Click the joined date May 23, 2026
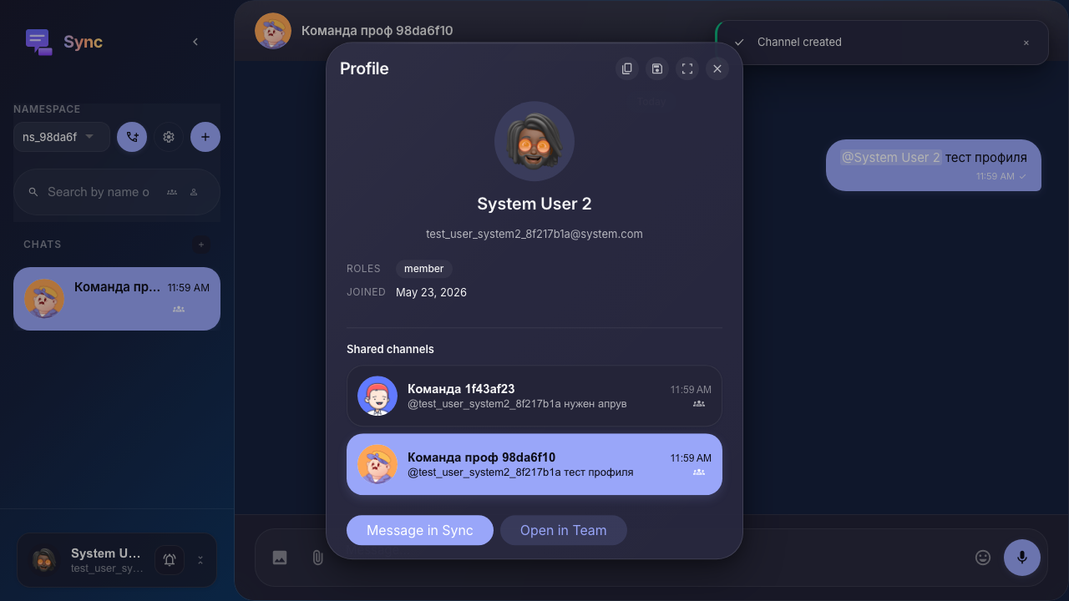The height and width of the screenshot is (601, 1069). pyautogui.click(x=431, y=292)
